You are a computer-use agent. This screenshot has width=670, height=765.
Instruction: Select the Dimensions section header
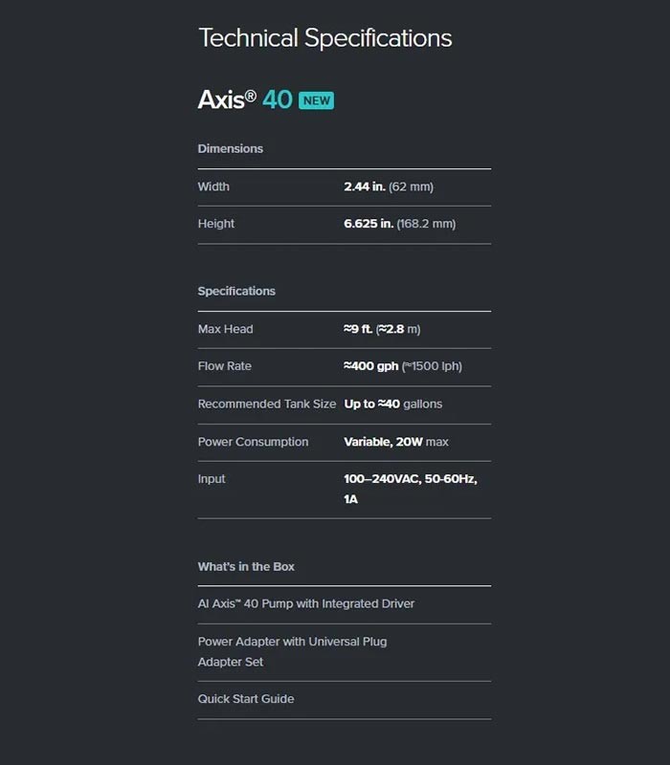click(230, 148)
